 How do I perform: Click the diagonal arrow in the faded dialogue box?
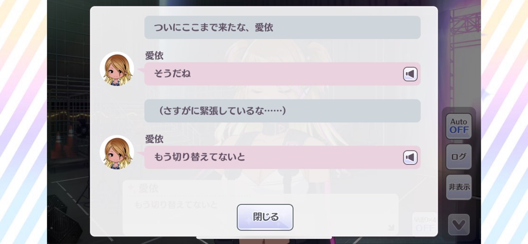pyautogui.click(x=391, y=227)
